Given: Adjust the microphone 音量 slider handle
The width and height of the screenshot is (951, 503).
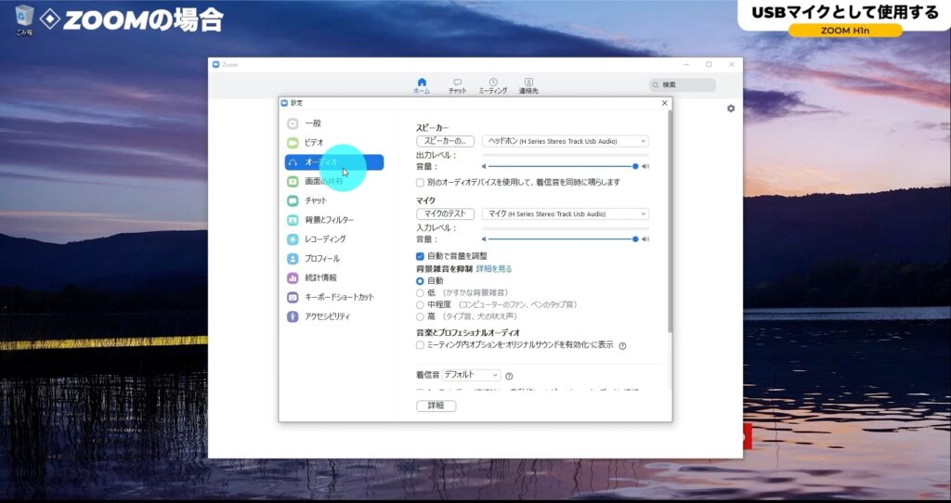Looking at the screenshot, I should tap(635, 239).
